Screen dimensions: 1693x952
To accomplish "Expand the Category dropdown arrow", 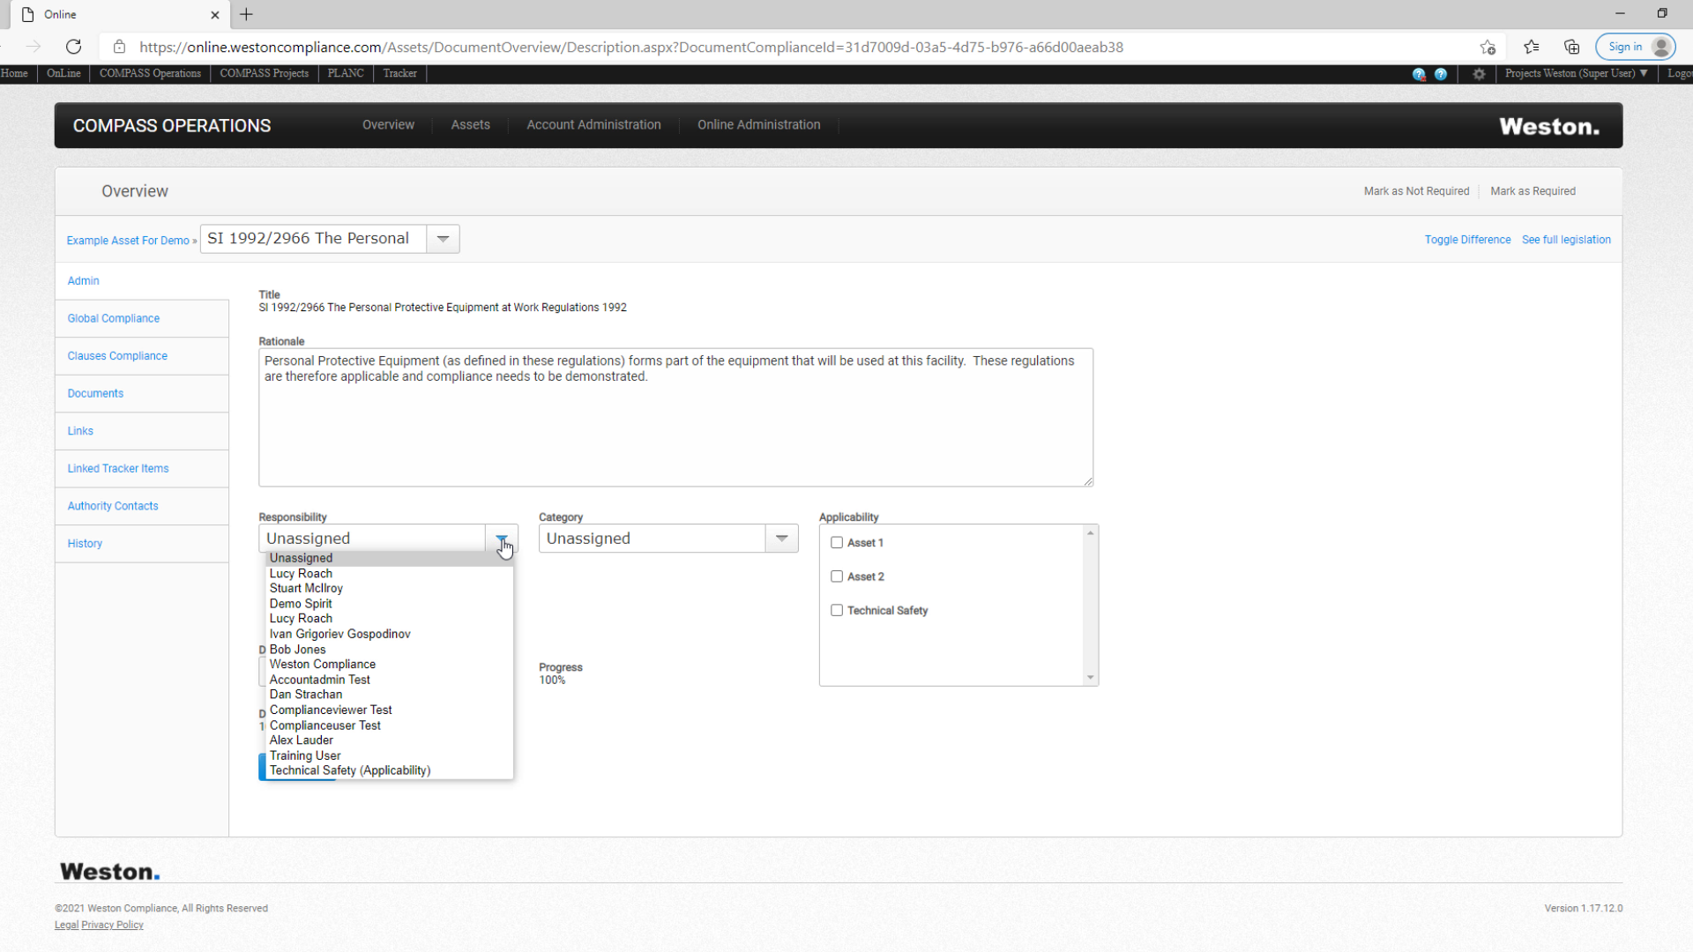I will pos(781,539).
